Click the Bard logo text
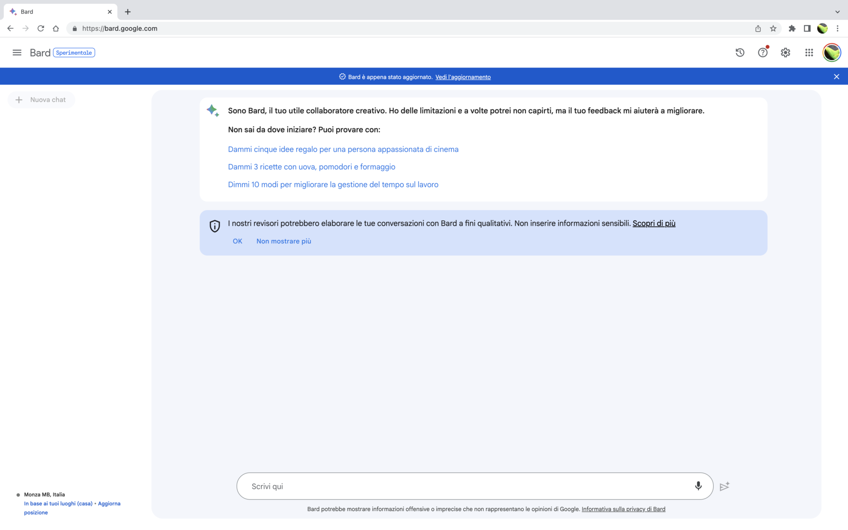 tap(40, 53)
